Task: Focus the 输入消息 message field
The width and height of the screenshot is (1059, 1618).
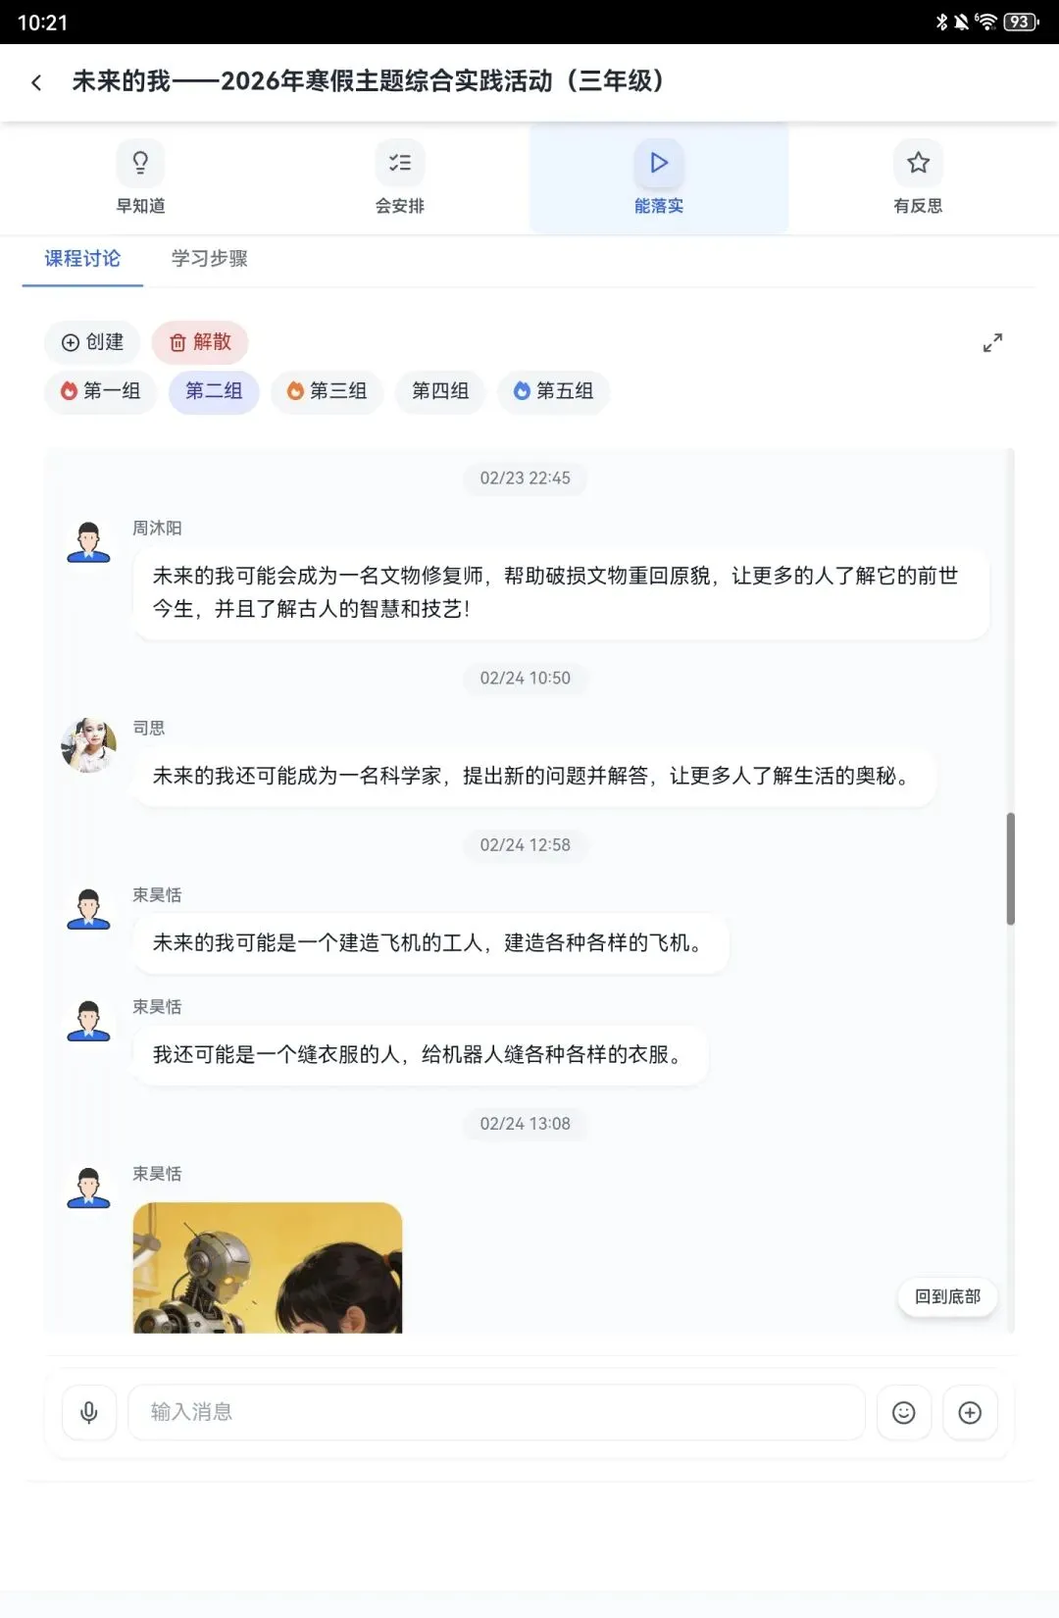Action: pos(497,1412)
